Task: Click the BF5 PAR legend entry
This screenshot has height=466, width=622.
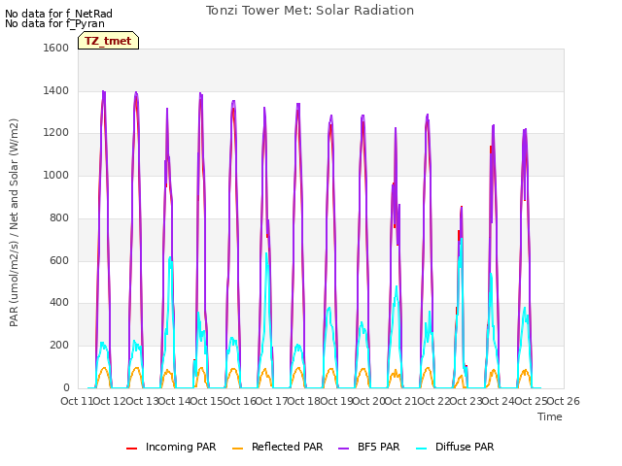Action: pyautogui.click(x=369, y=447)
